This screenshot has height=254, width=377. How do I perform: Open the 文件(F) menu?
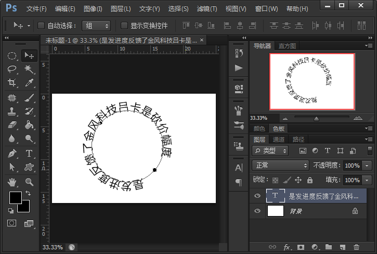coord(36,9)
